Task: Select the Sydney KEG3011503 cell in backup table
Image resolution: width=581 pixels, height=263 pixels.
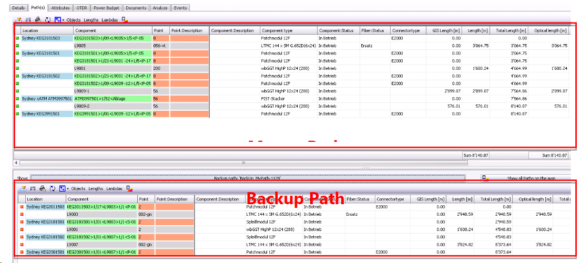Action: (x=46, y=207)
